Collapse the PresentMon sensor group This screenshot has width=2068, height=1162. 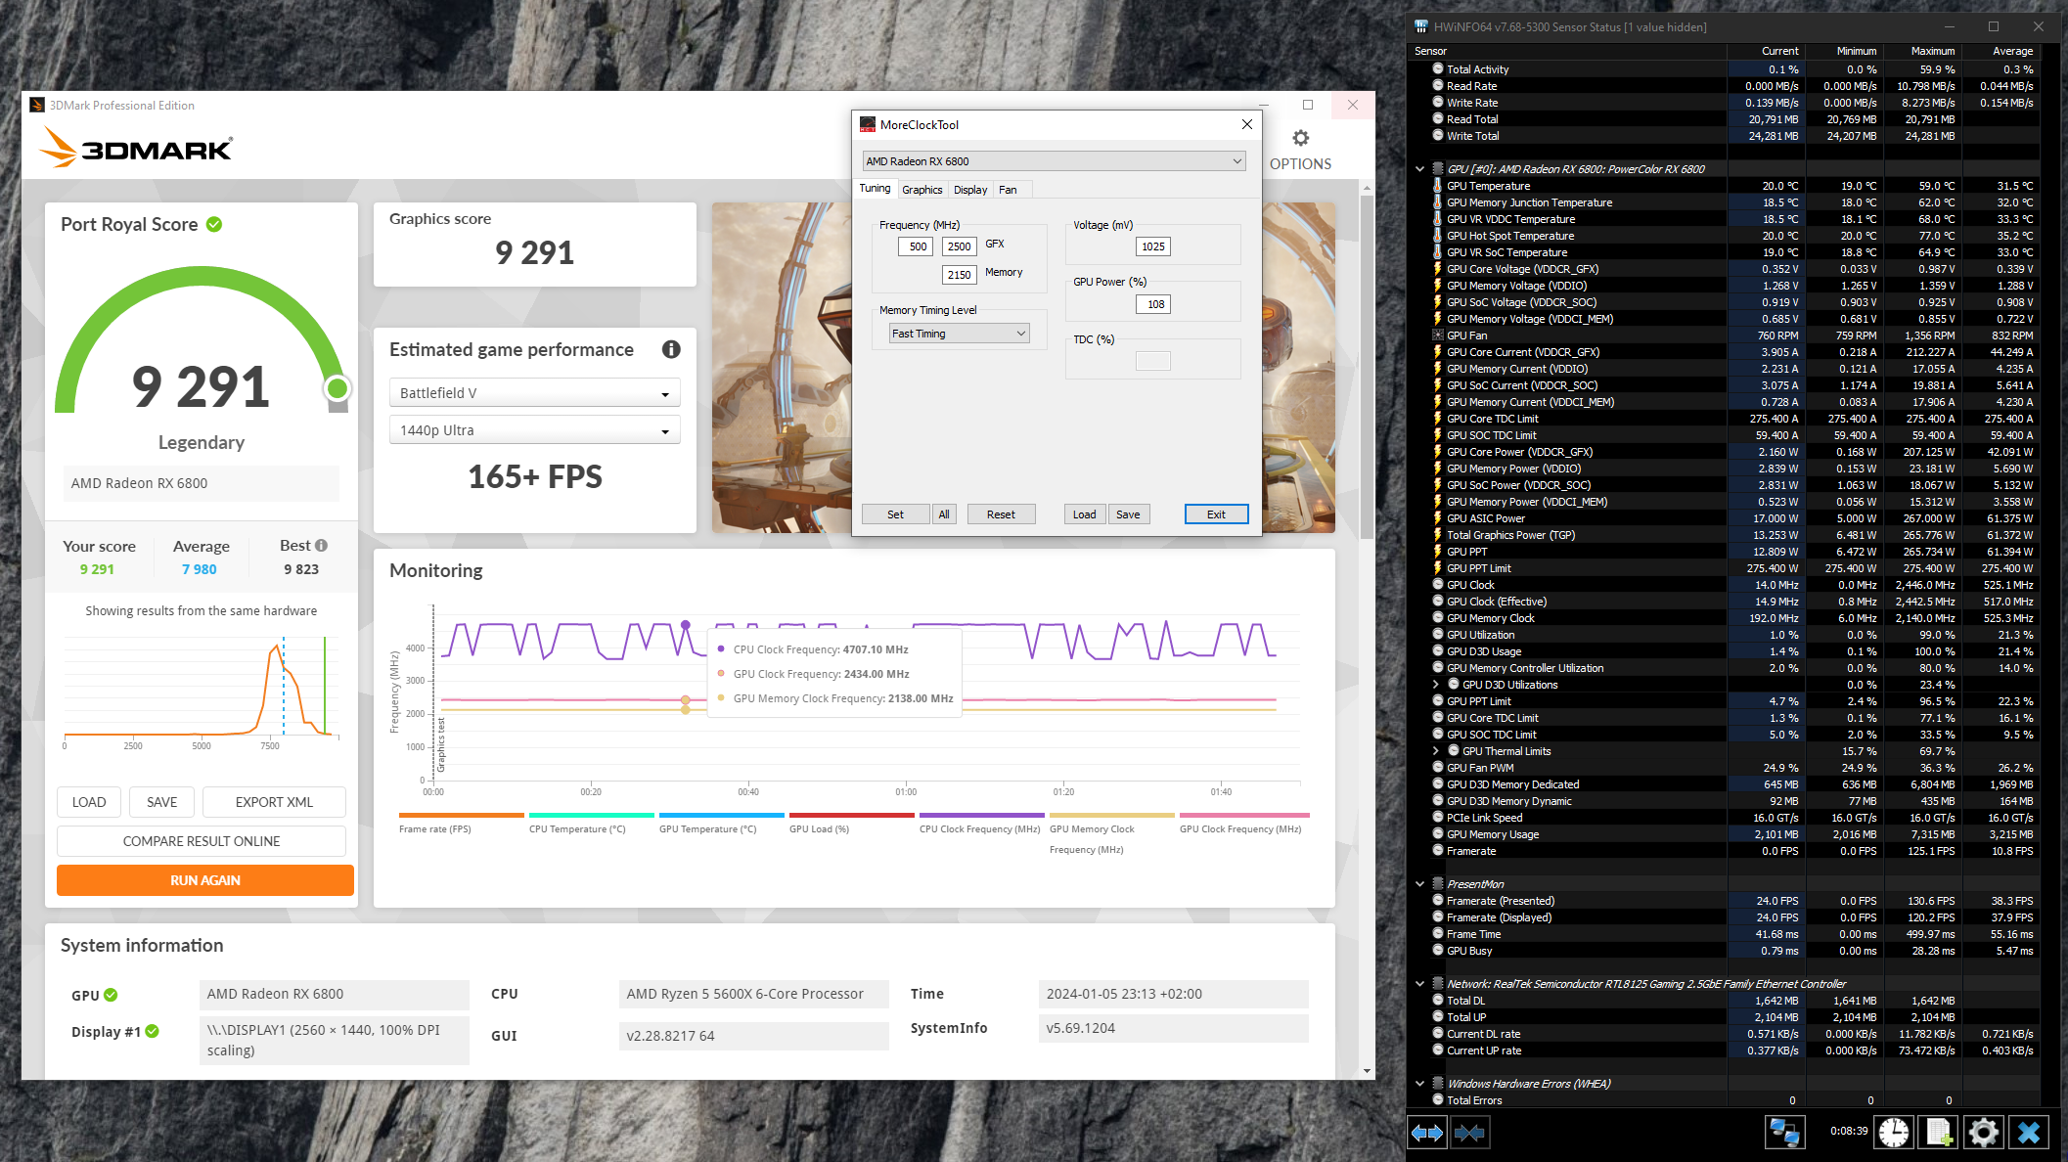click(x=1420, y=884)
